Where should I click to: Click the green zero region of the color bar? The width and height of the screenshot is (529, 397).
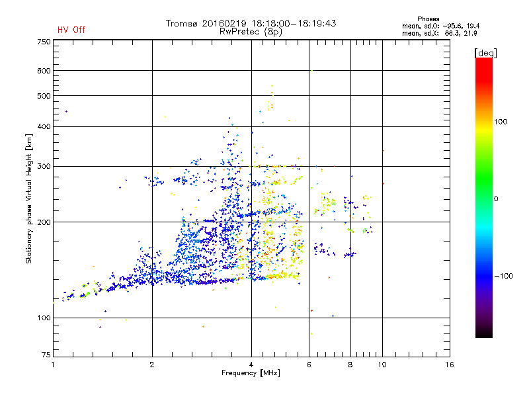pos(484,198)
